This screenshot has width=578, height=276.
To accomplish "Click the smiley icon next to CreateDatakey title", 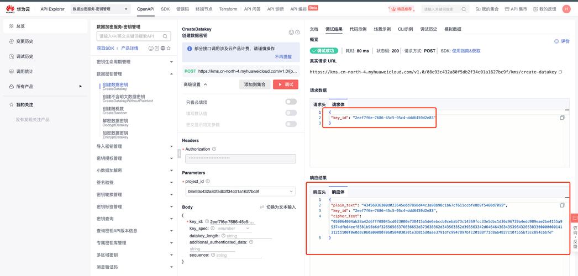I will click(x=291, y=33).
